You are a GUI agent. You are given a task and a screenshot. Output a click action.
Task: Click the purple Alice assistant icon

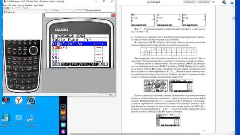(63, 132)
